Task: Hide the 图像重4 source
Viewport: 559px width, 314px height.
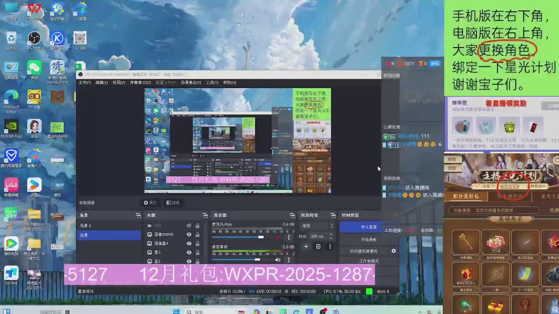Action: (189, 243)
